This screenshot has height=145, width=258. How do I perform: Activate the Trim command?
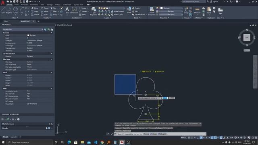pyautogui.click(x=54, y=8)
